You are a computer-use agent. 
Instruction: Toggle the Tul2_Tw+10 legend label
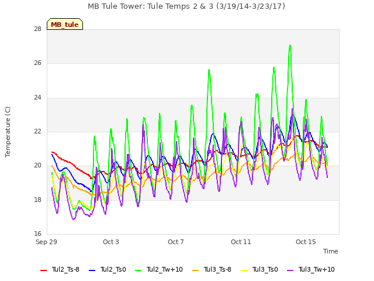(165, 269)
